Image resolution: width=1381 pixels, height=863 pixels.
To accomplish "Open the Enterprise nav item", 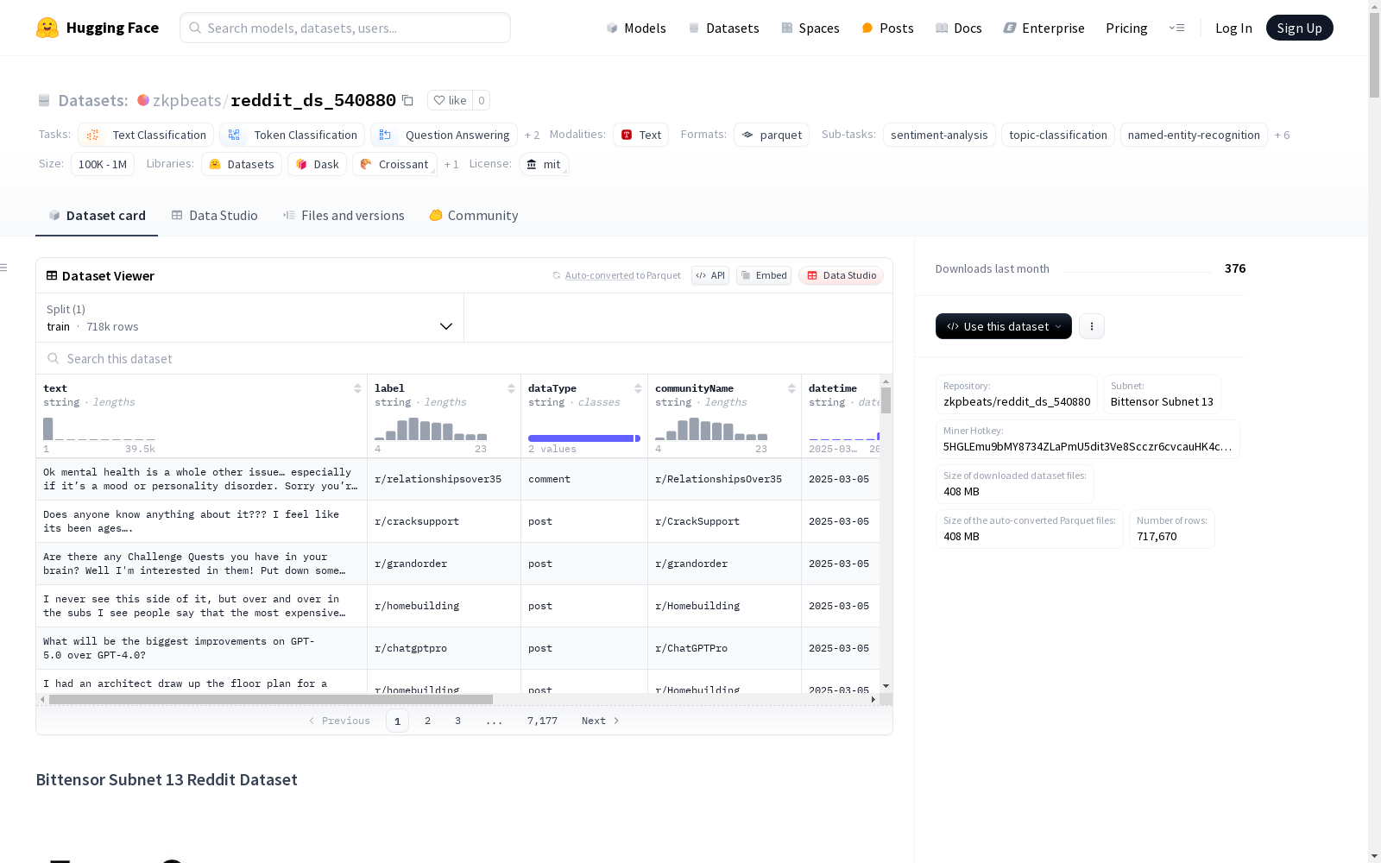I will (x=1044, y=28).
